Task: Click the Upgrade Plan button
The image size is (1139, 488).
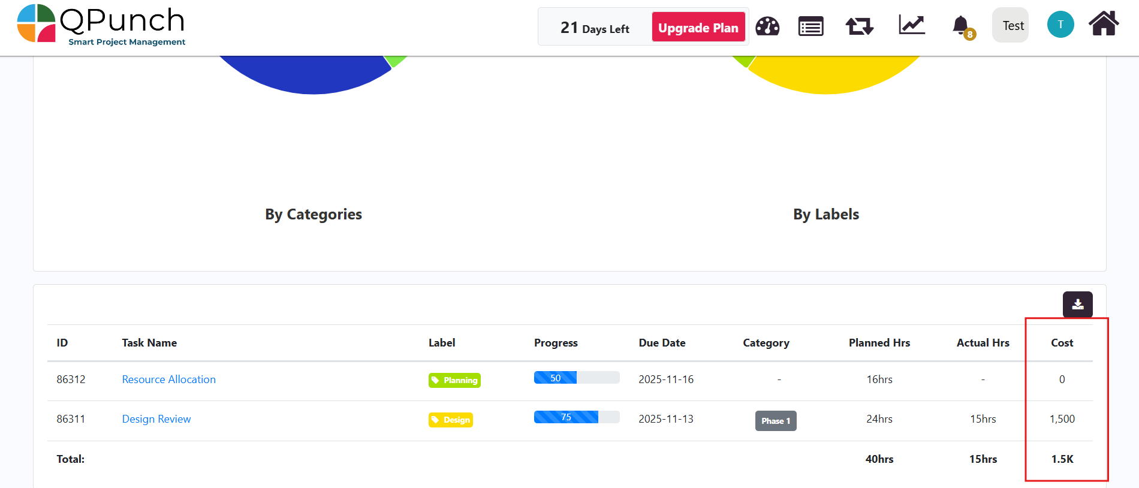Action: (x=698, y=28)
